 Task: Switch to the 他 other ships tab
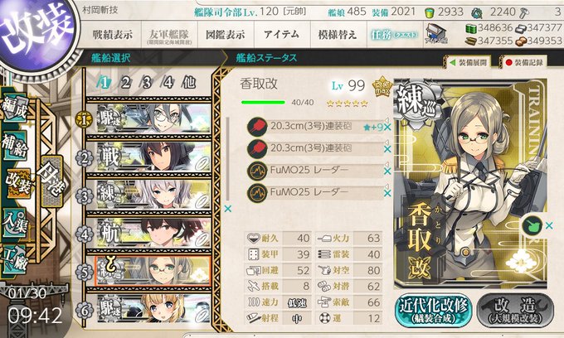189,83
